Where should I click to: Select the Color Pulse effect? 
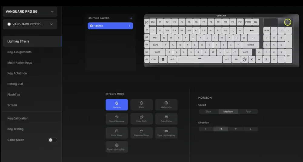coord(166,119)
